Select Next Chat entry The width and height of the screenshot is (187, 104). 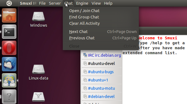pos(101,32)
